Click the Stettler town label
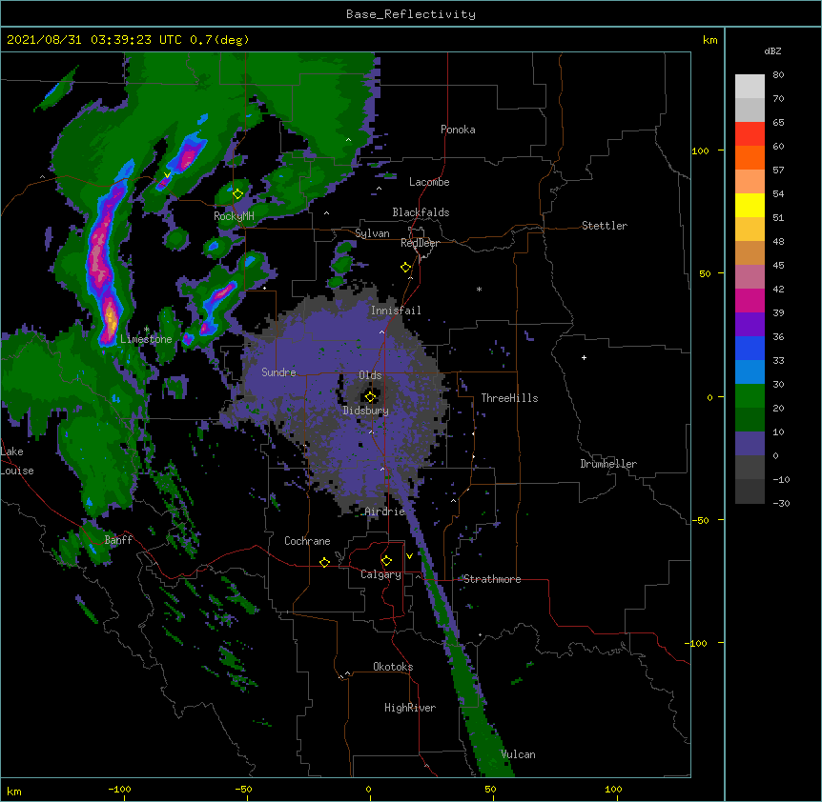Viewport: 822px width, 802px height. [x=605, y=226]
